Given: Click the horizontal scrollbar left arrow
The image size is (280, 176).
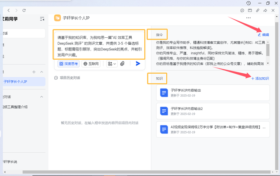Looking at the screenshot, I should (5, 172).
